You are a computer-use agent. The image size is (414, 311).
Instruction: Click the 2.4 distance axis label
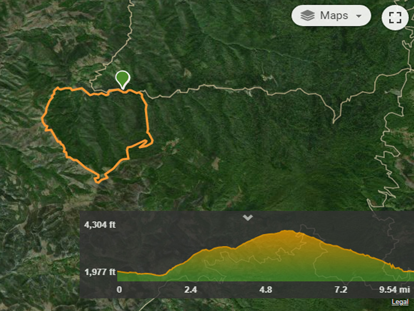(x=190, y=290)
